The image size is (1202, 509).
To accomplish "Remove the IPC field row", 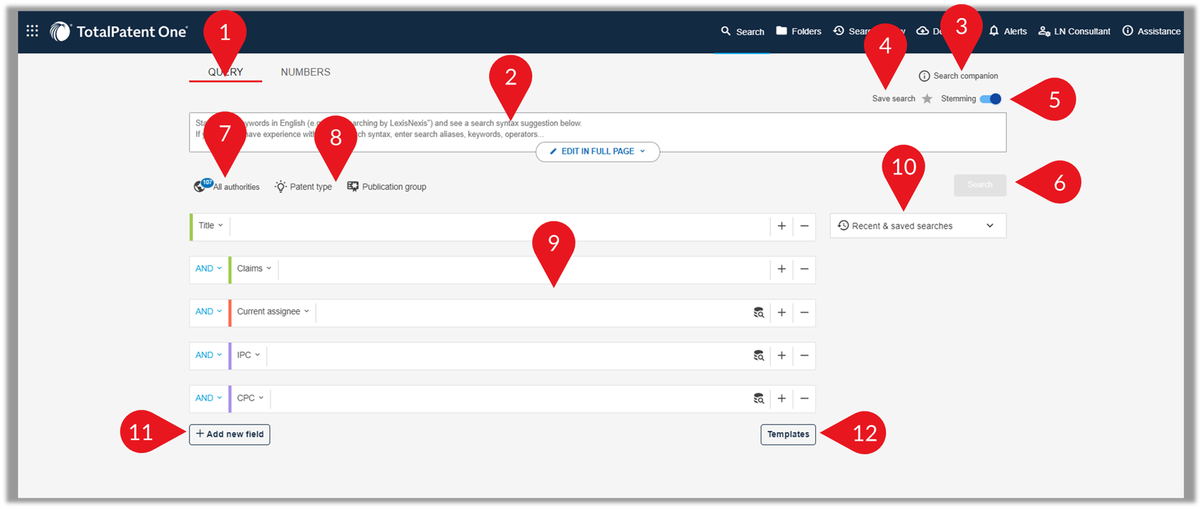I will (804, 356).
